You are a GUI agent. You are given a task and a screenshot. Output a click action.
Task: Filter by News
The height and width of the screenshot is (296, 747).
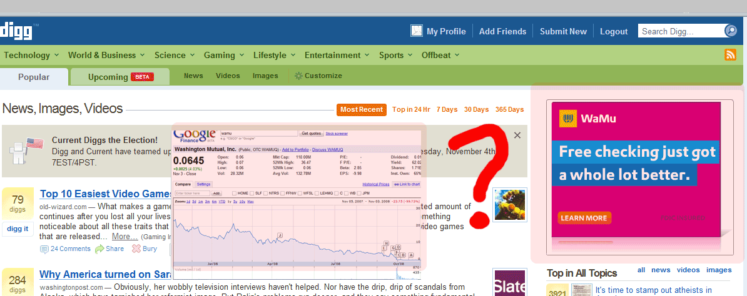193,76
